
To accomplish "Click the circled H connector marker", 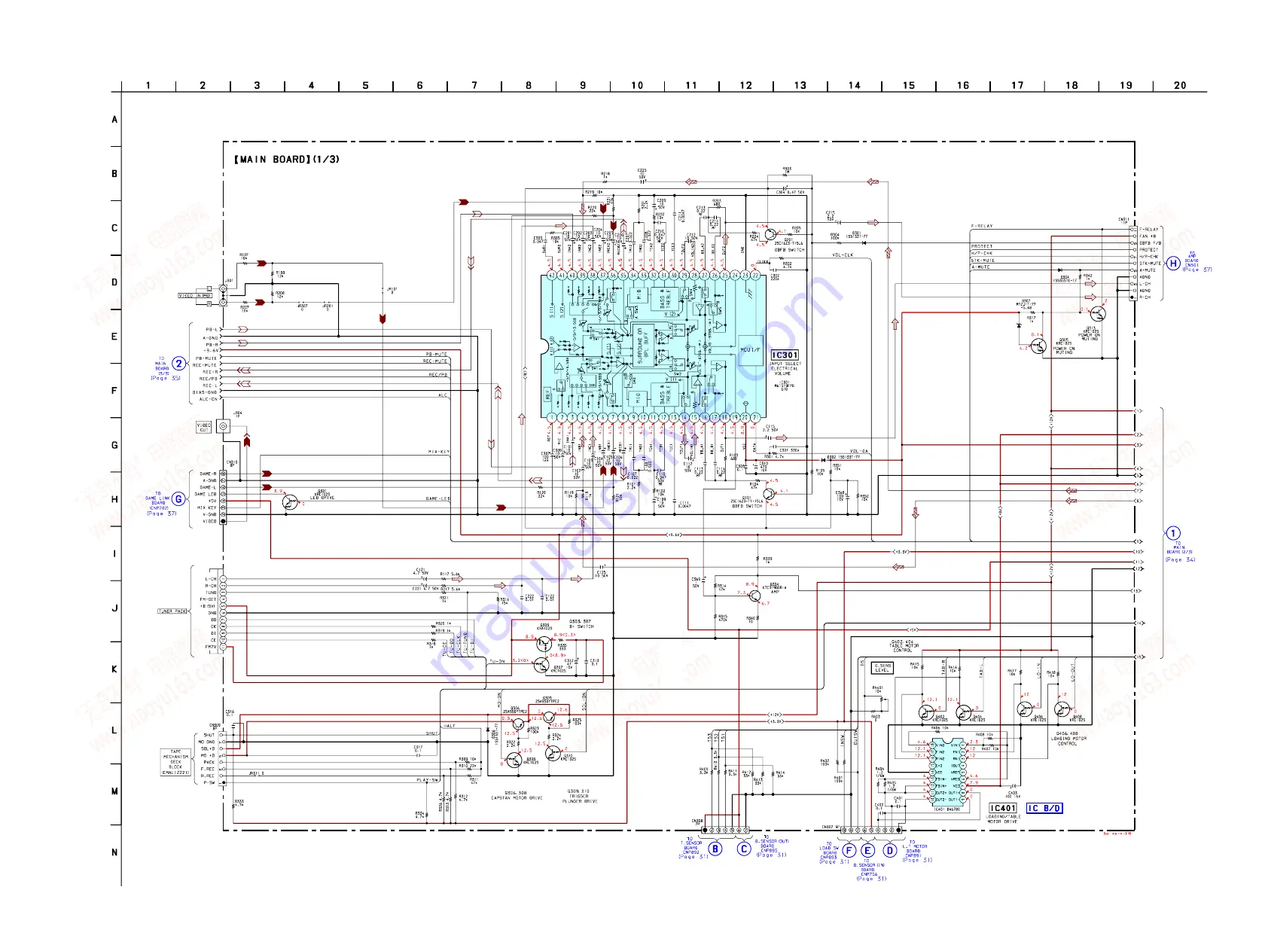I will tap(1173, 264).
